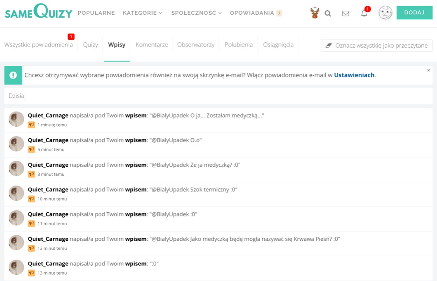
Task: Open the messages envelope icon
Action: pyautogui.click(x=345, y=13)
